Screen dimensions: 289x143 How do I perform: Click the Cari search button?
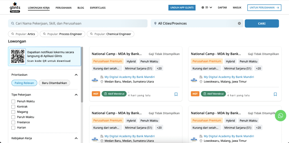[x=262, y=23]
